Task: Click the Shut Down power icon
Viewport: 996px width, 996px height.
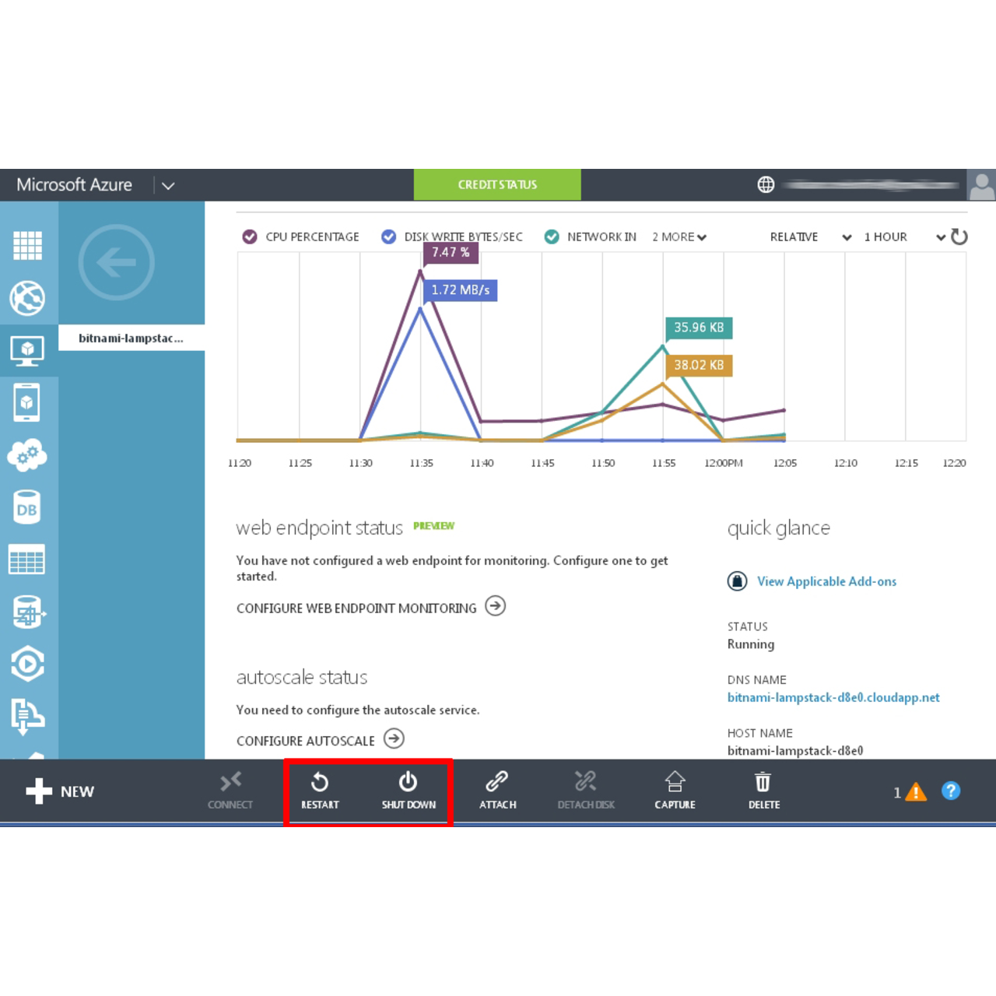Action: pos(408,782)
